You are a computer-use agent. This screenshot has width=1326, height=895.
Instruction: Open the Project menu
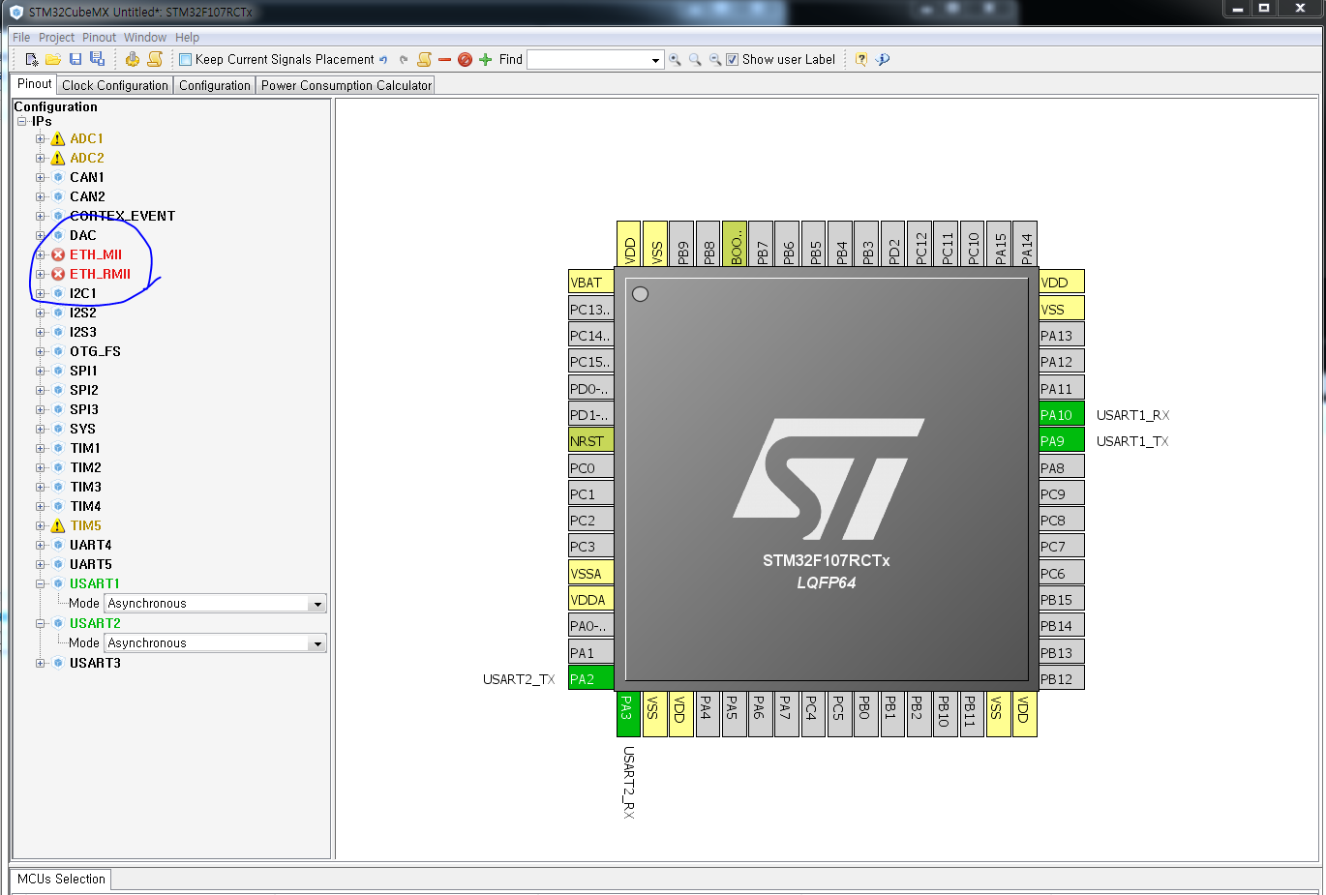(x=56, y=38)
